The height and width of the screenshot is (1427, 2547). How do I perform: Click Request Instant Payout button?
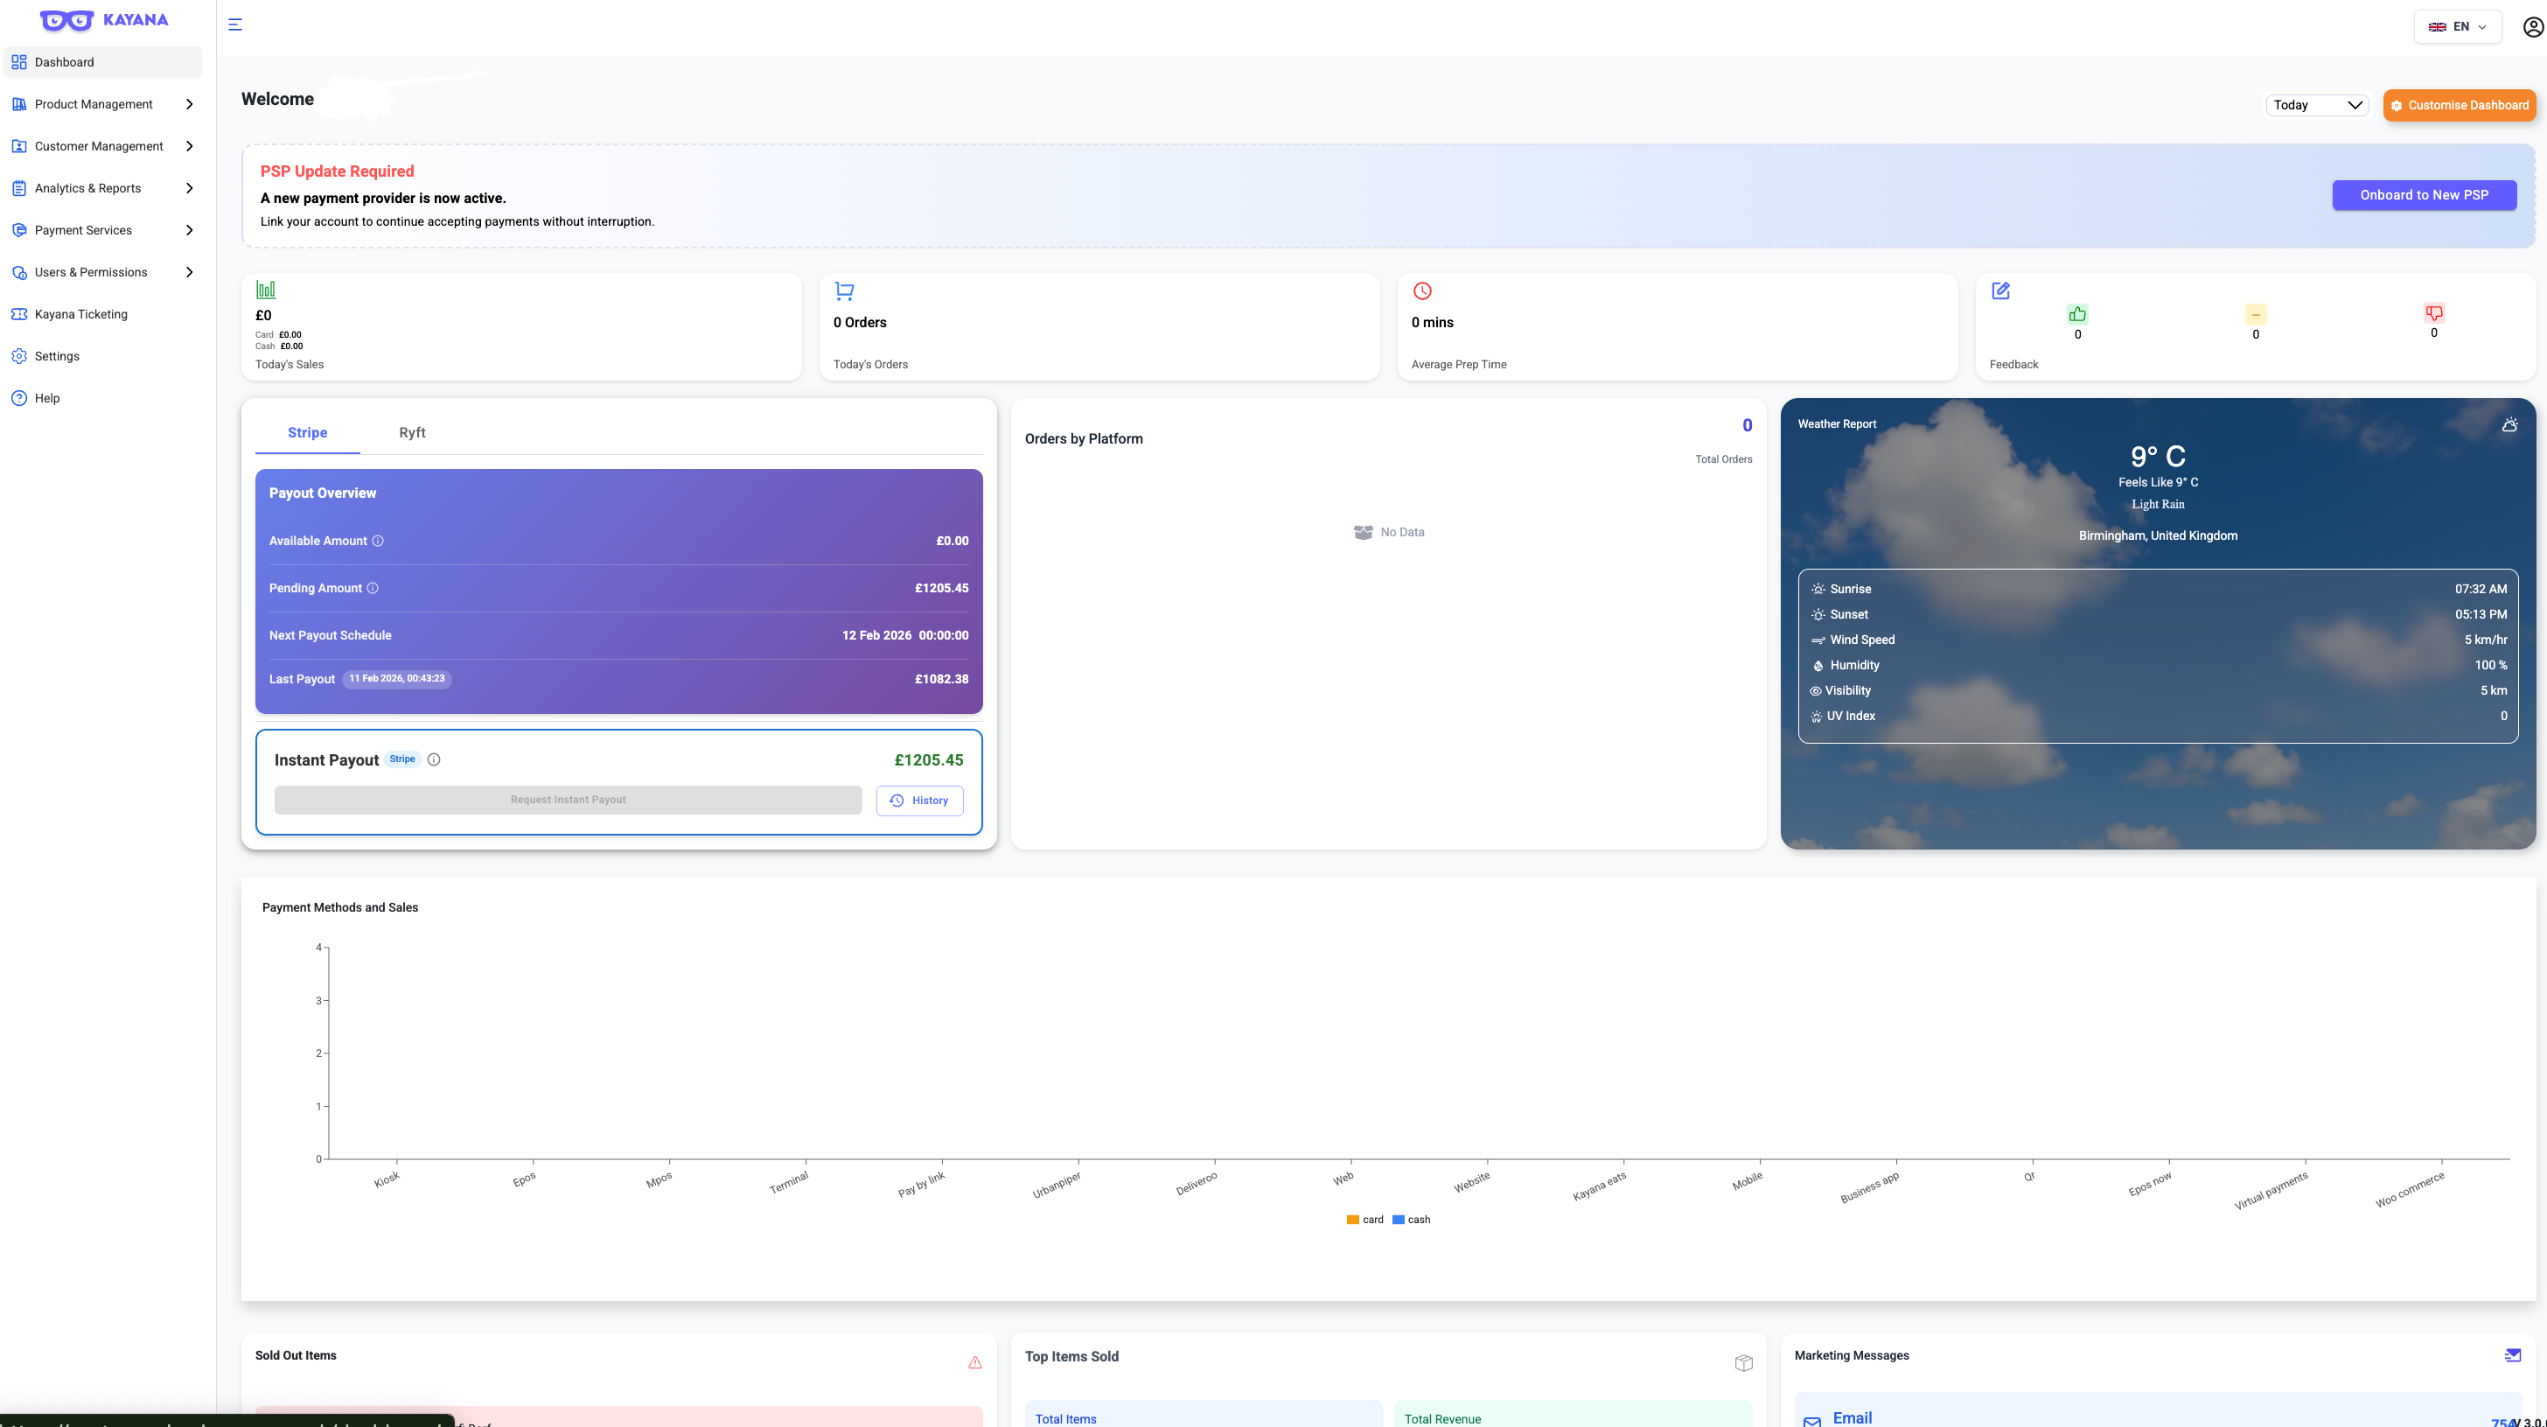click(x=568, y=800)
